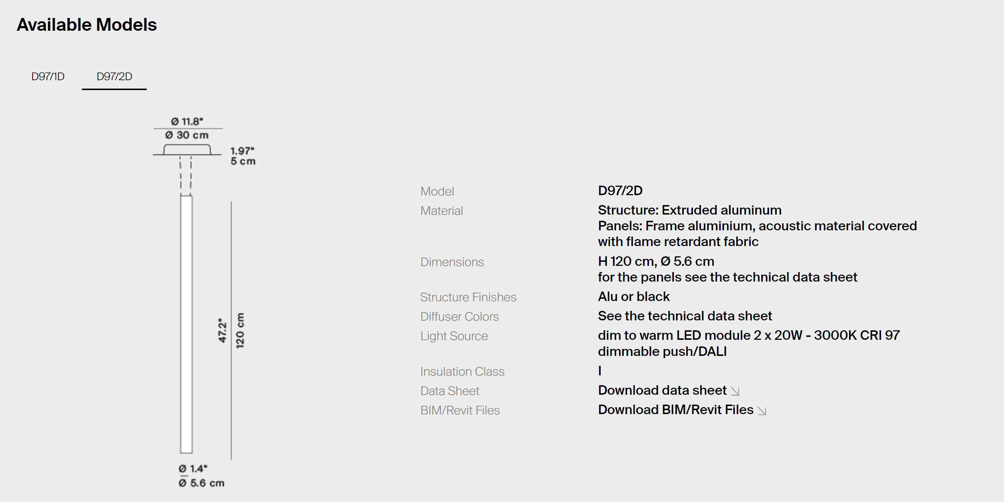Click the Structure Finishes row label
1004x502 pixels.
[x=468, y=297]
